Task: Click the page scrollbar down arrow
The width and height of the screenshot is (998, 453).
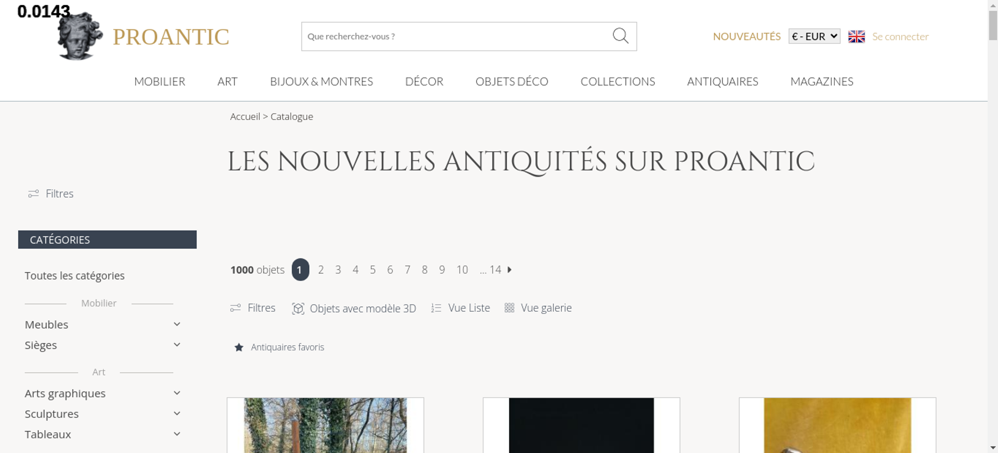Action: 993,448
